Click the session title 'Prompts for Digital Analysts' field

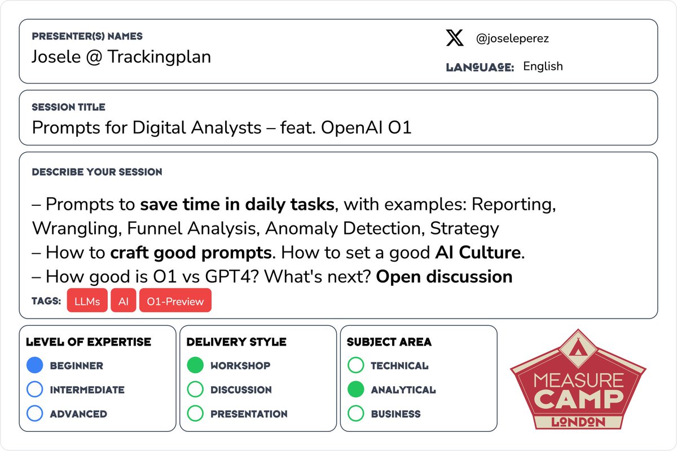tap(222, 127)
